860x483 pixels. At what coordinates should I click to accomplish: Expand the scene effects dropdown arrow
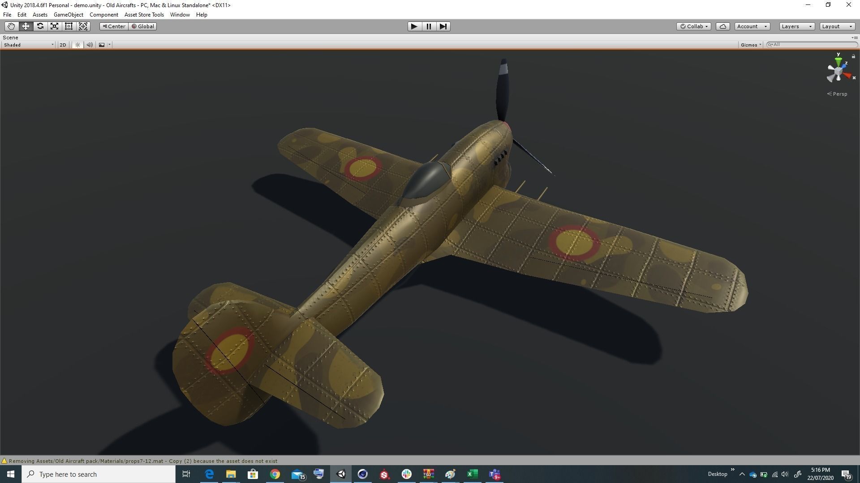(109, 45)
